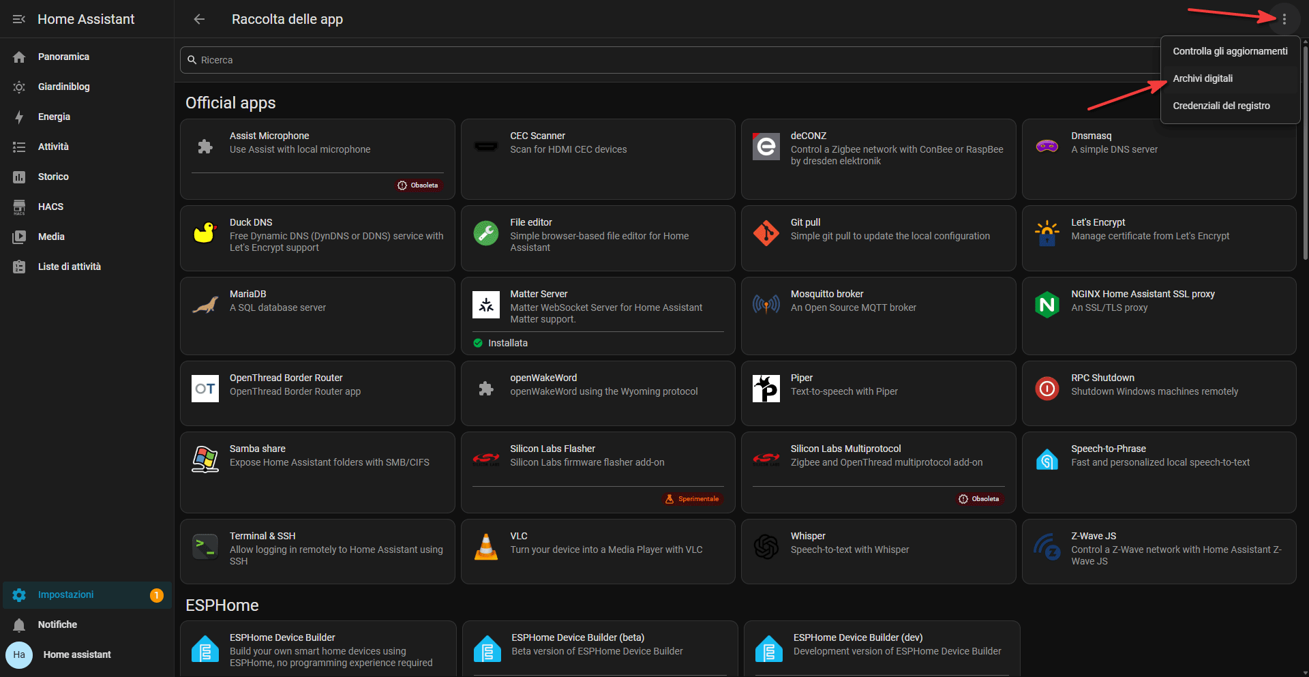
Task: Select Controlla gli aggiornamenti from menu
Action: tap(1231, 51)
